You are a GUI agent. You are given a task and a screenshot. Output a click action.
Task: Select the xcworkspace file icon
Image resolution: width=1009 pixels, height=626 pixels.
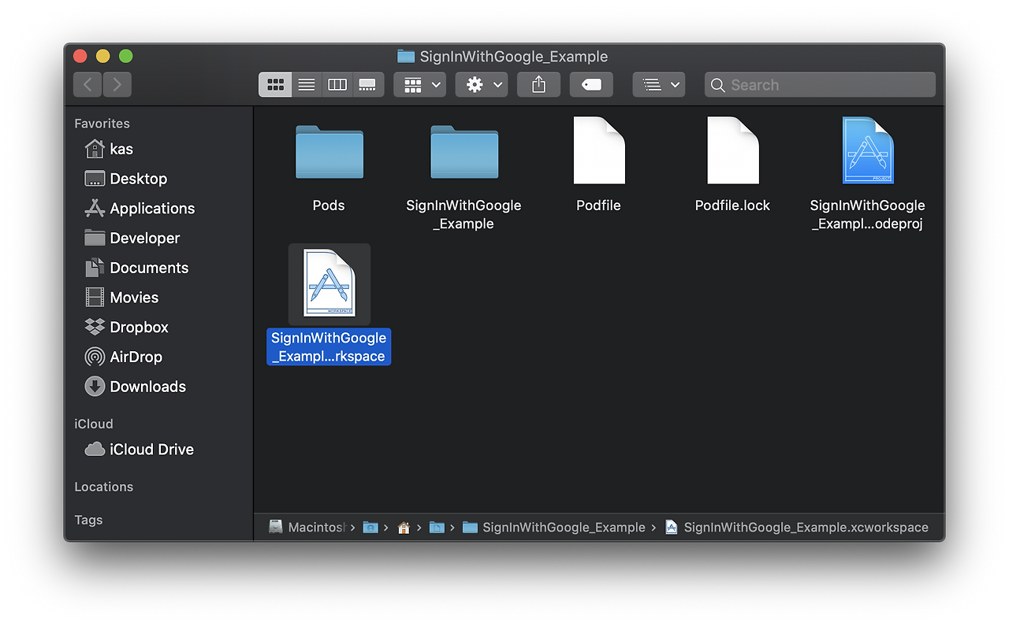tap(330, 283)
